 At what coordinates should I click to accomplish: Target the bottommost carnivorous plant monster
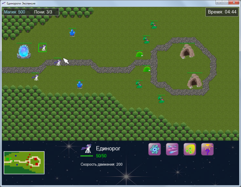(161, 100)
